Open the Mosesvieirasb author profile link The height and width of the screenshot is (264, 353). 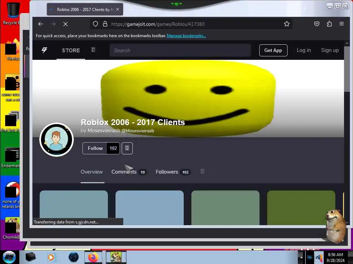coord(121,131)
